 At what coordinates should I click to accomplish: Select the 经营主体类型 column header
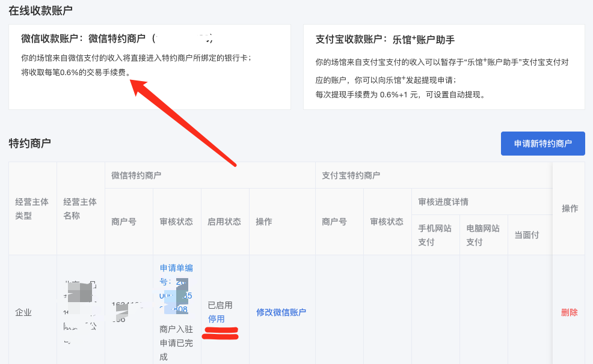(x=32, y=209)
